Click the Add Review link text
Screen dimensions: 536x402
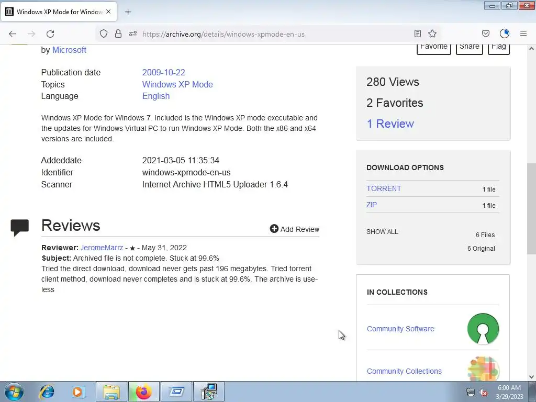[x=300, y=229]
